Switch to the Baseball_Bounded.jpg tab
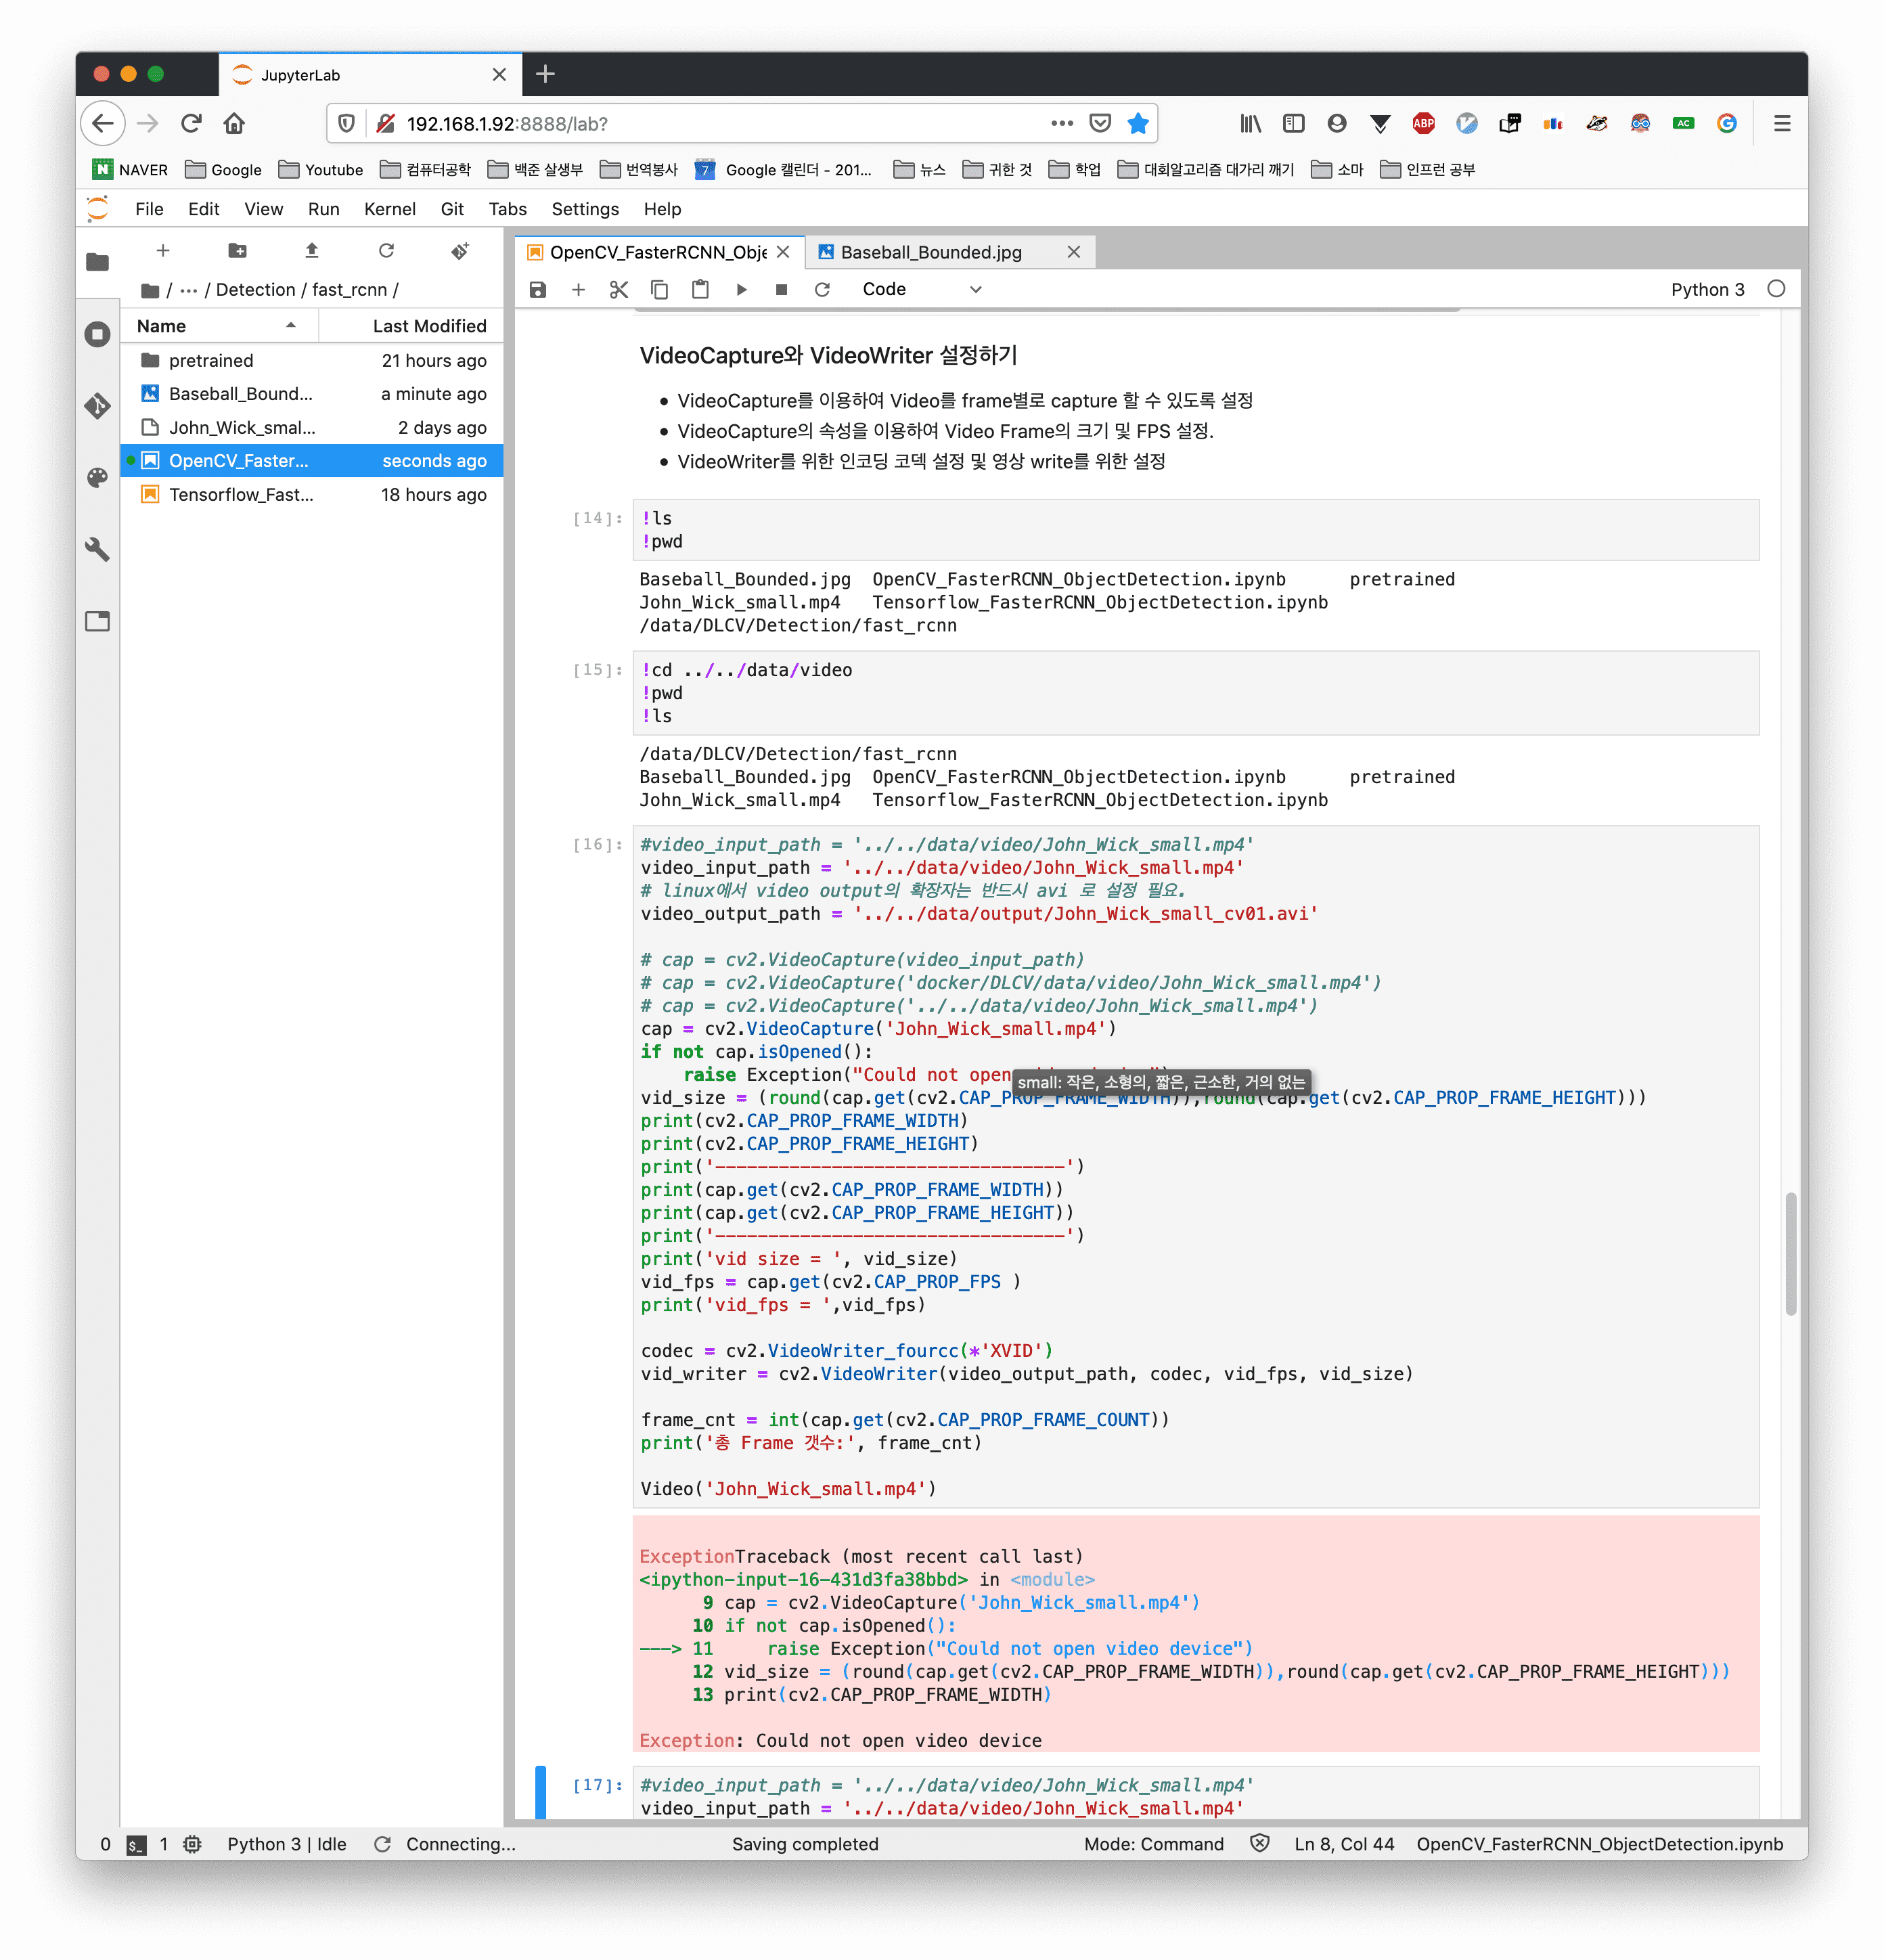The height and width of the screenshot is (1960, 1884). (931, 253)
